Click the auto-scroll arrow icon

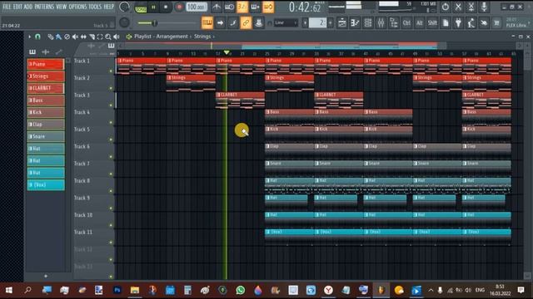click(x=220, y=22)
